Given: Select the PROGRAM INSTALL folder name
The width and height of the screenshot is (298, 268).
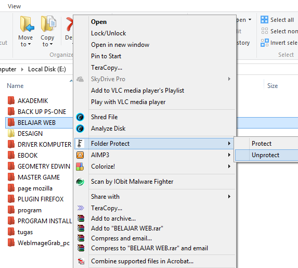Looking at the screenshot, I should tap(45, 221).
